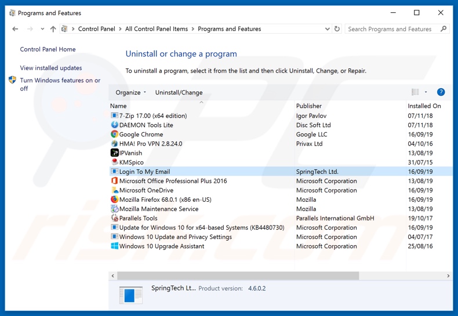Click the 19/10/17 install date

[x=420, y=218]
